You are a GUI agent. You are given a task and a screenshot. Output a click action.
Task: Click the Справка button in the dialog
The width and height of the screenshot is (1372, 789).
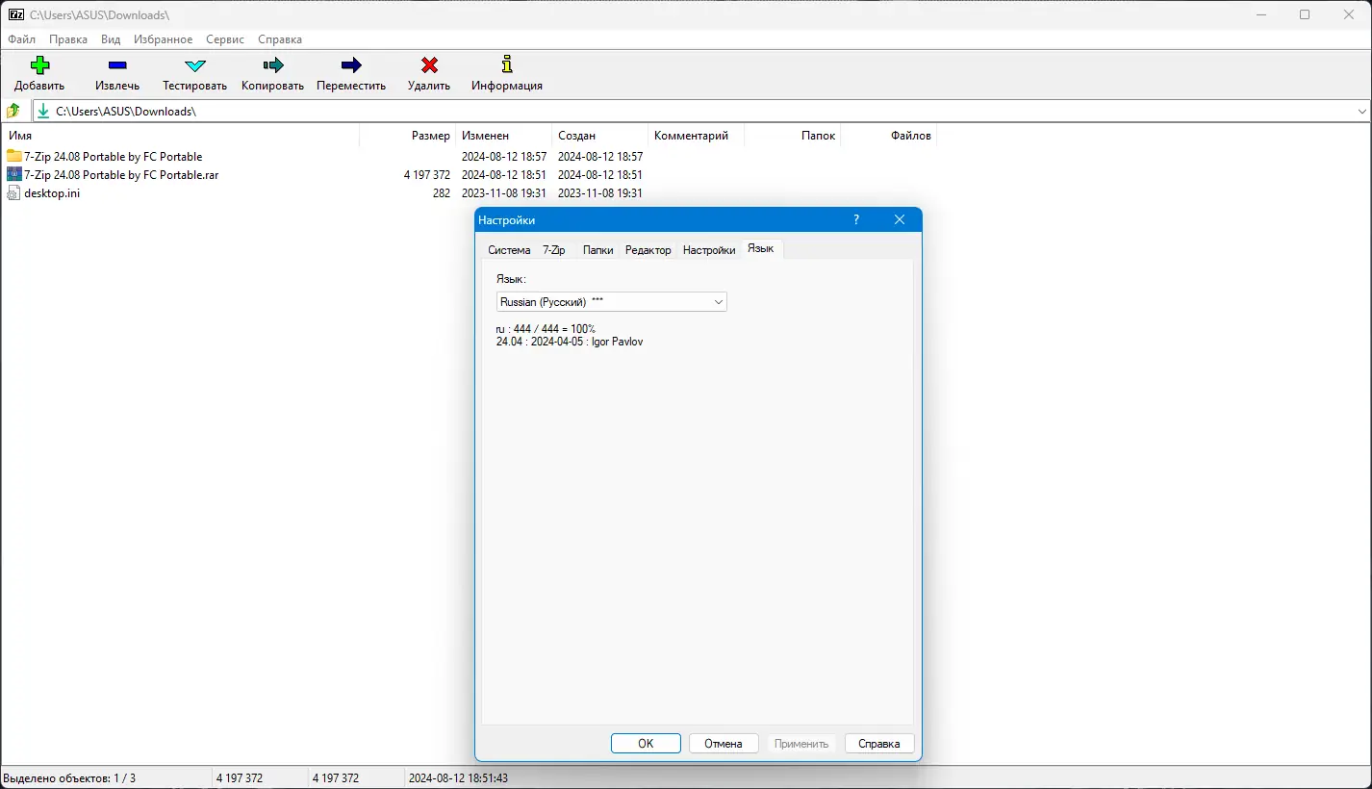(x=879, y=744)
